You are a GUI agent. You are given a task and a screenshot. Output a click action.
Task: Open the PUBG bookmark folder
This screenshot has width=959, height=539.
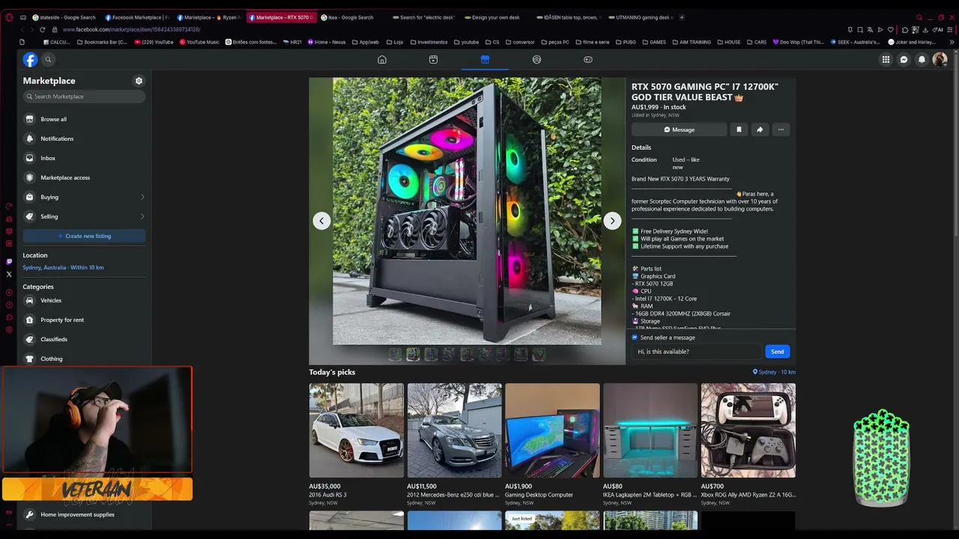[626, 42]
